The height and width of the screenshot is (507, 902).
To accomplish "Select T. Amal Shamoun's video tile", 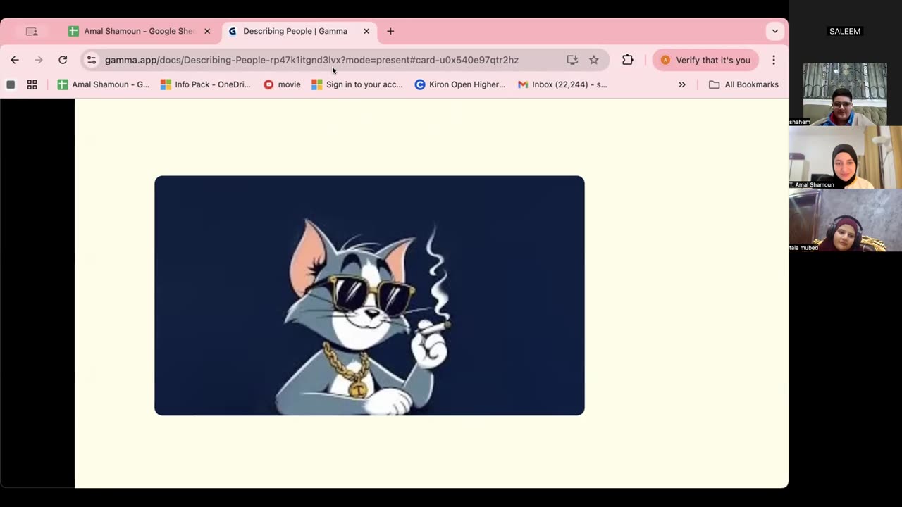I will pyautogui.click(x=845, y=157).
